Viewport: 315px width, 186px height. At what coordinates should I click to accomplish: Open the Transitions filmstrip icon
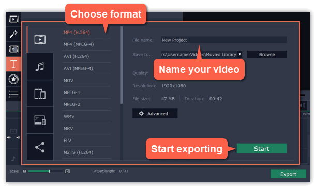pos(13,49)
